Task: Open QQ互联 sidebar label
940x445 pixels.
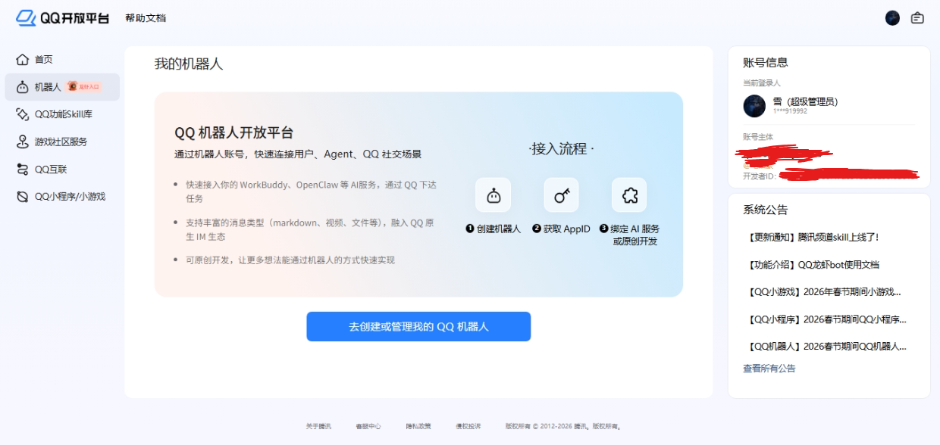Action: click(x=51, y=170)
